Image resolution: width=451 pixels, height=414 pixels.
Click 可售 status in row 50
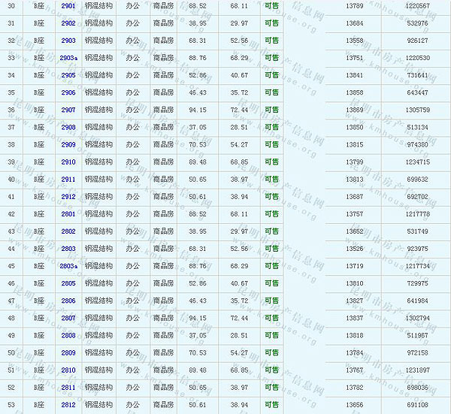271,352
